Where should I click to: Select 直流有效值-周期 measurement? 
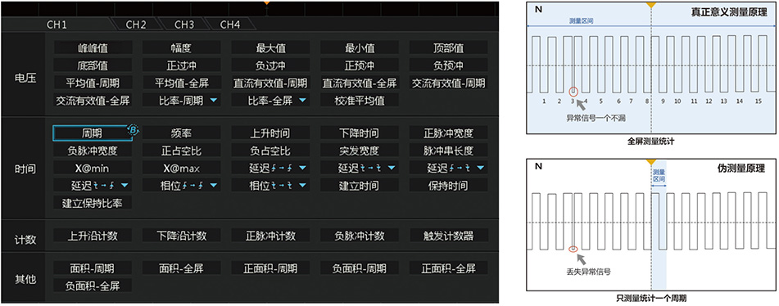pos(271,83)
